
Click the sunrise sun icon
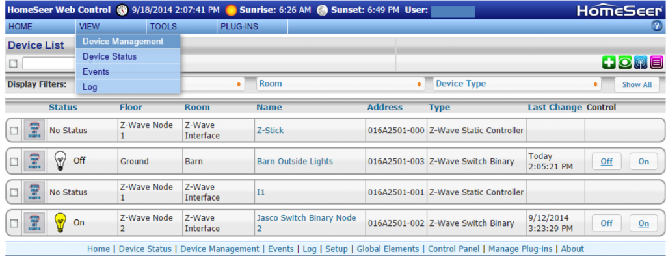pos(231,10)
